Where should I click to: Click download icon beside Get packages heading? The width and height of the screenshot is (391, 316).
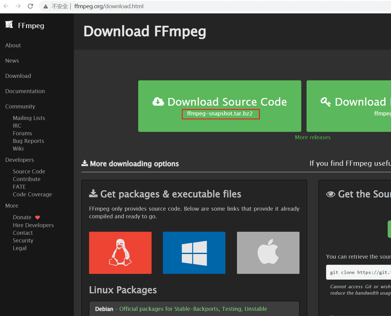93,194
